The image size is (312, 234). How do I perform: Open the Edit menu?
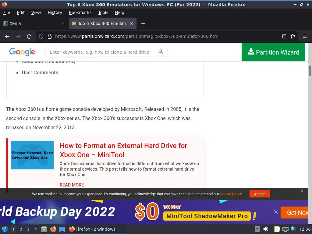[x=21, y=12]
